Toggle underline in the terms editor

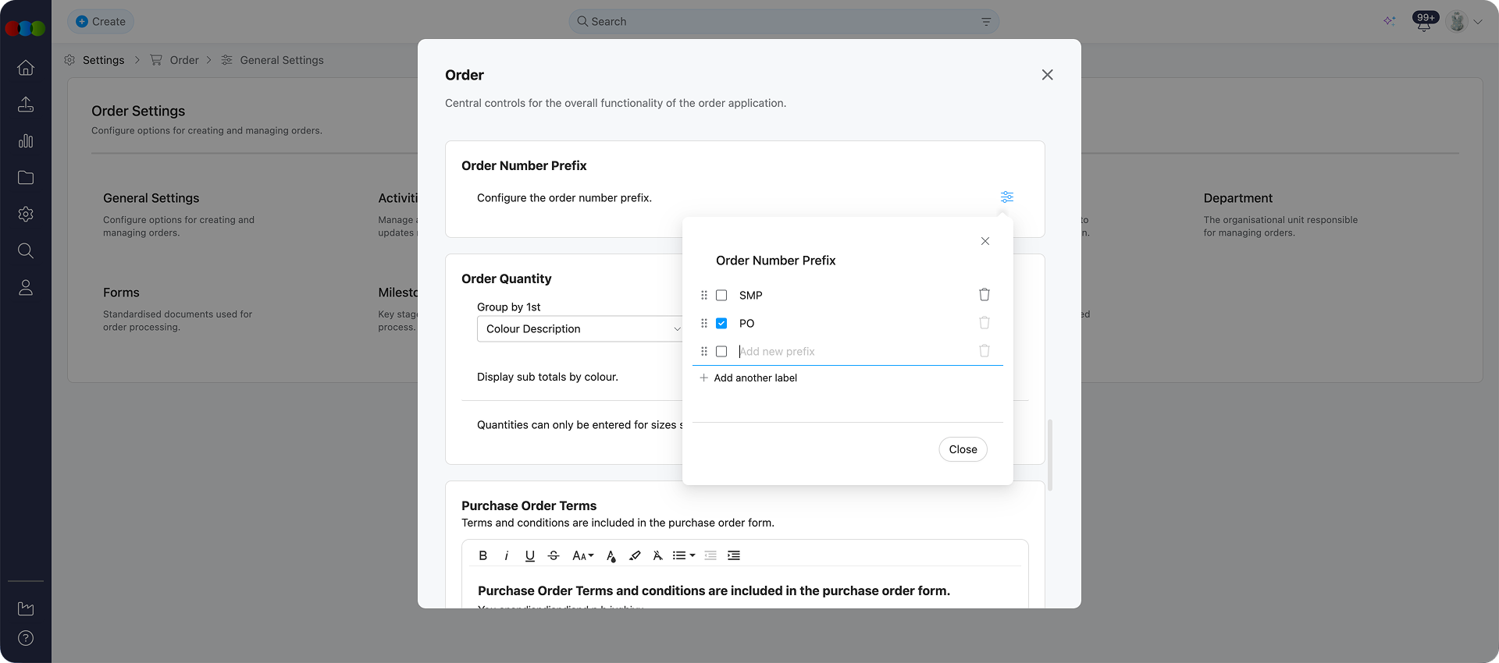coord(529,555)
